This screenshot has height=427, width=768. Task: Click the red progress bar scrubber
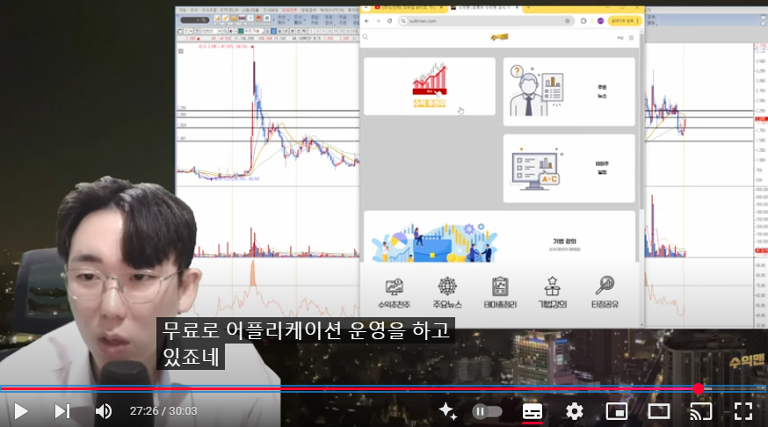pos(699,389)
